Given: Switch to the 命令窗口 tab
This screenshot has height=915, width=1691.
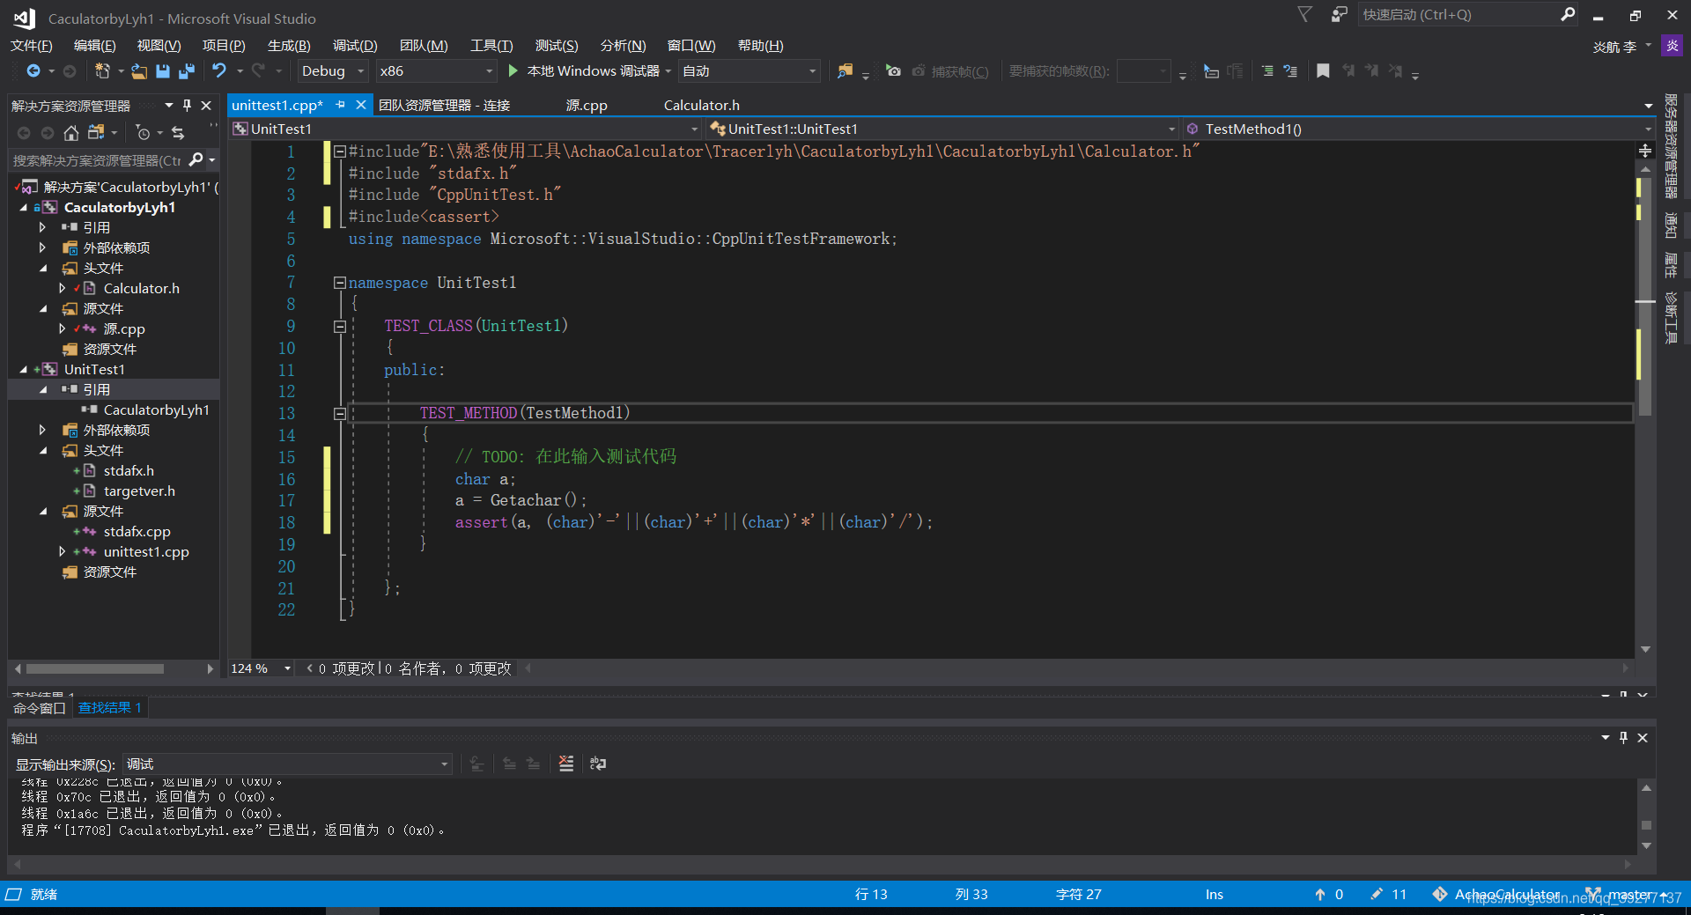Looking at the screenshot, I should pos(40,707).
